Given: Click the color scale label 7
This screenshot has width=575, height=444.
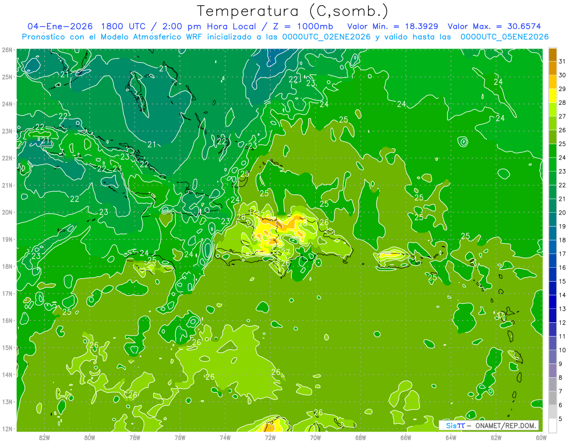Looking at the screenshot, I should tap(561, 391).
